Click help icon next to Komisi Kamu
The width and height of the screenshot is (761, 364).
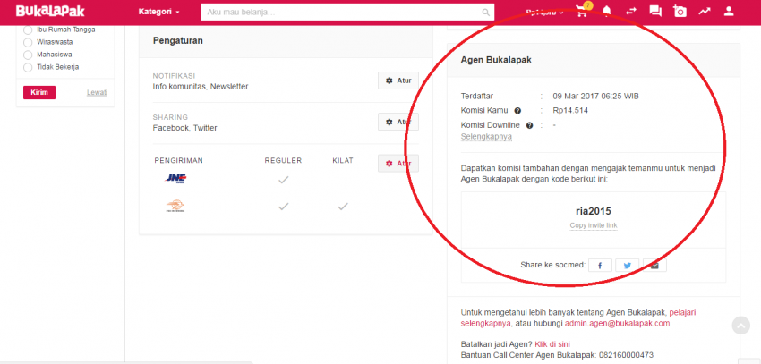pyautogui.click(x=517, y=111)
